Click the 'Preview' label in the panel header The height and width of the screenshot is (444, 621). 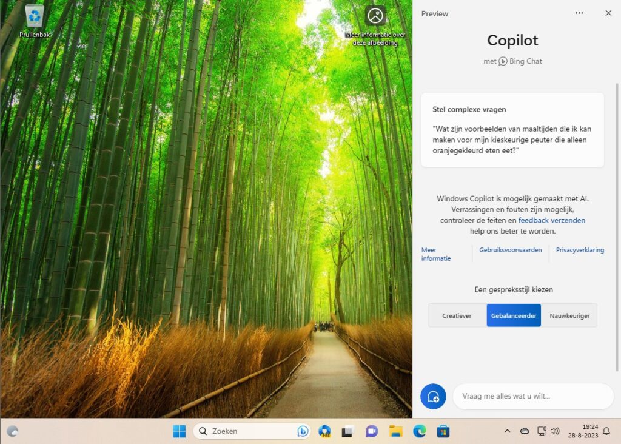434,13
